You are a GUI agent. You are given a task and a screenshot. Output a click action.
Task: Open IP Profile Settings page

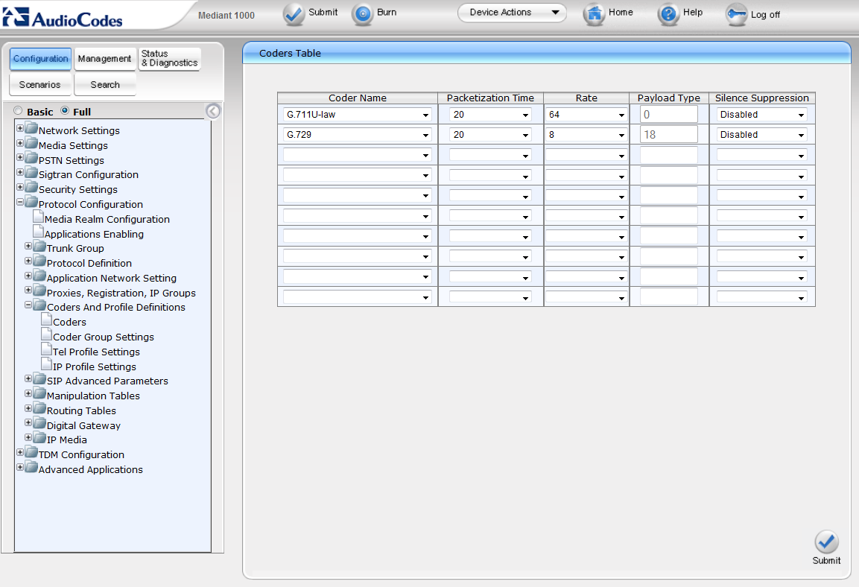click(x=94, y=367)
